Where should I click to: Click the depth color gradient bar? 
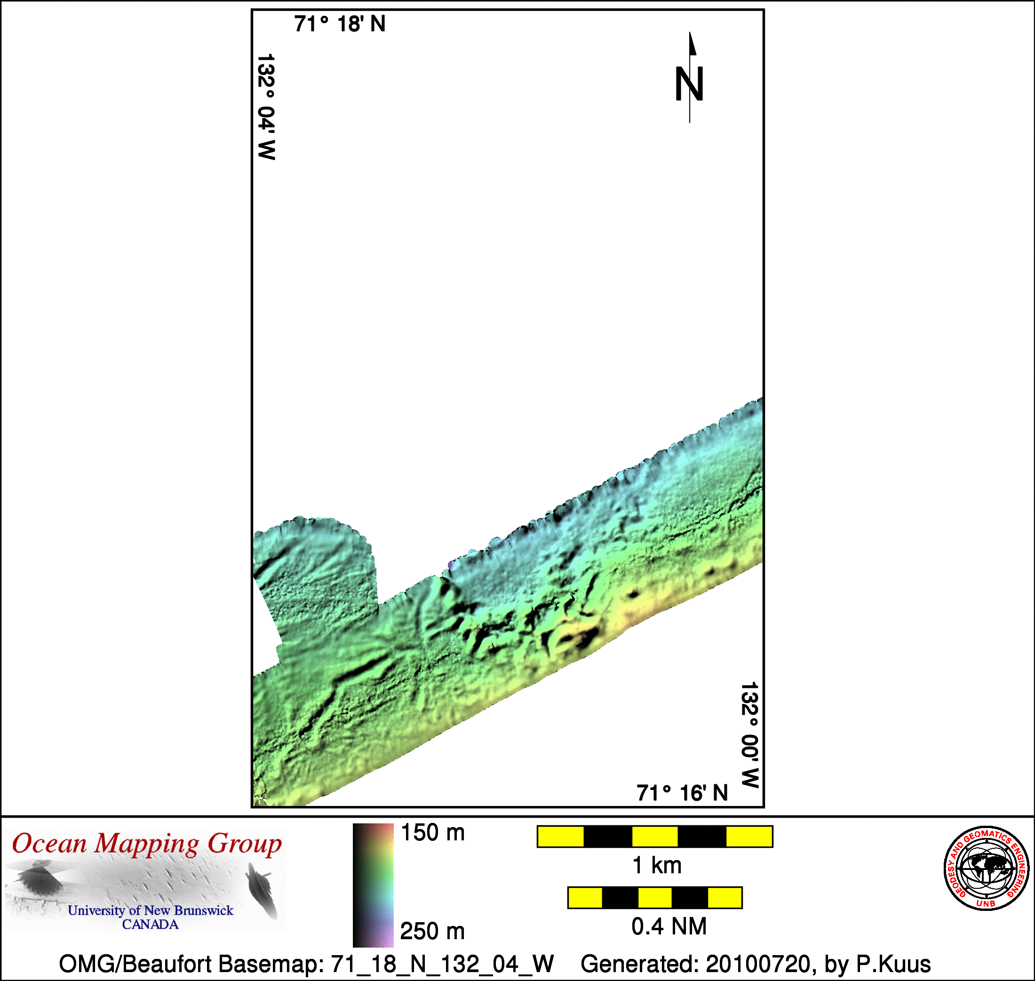coord(373,886)
